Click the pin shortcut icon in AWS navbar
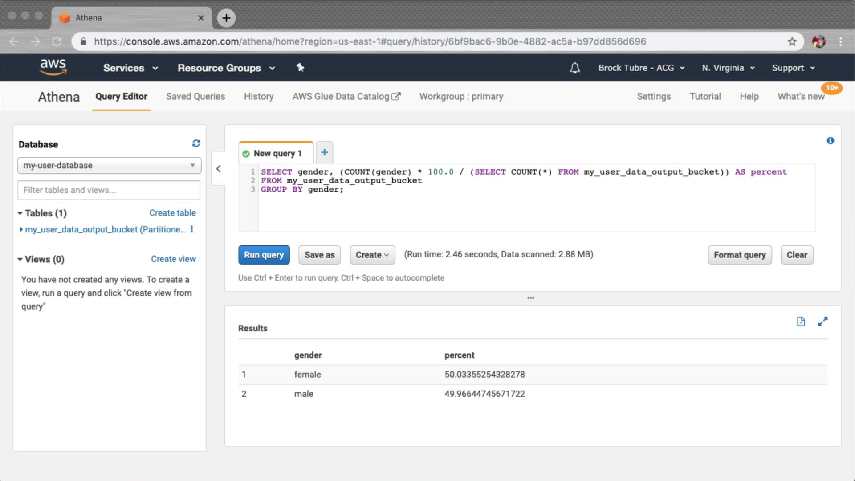855x481 pixels. (300, 68)
